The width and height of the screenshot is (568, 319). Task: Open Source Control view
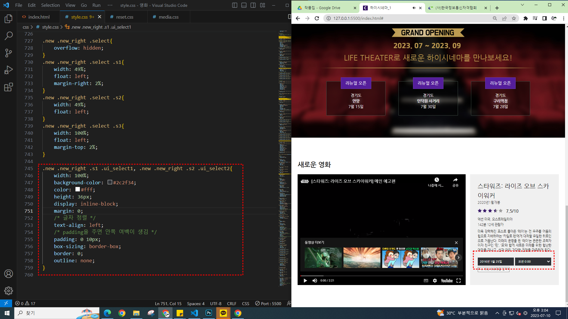(8, 53)
